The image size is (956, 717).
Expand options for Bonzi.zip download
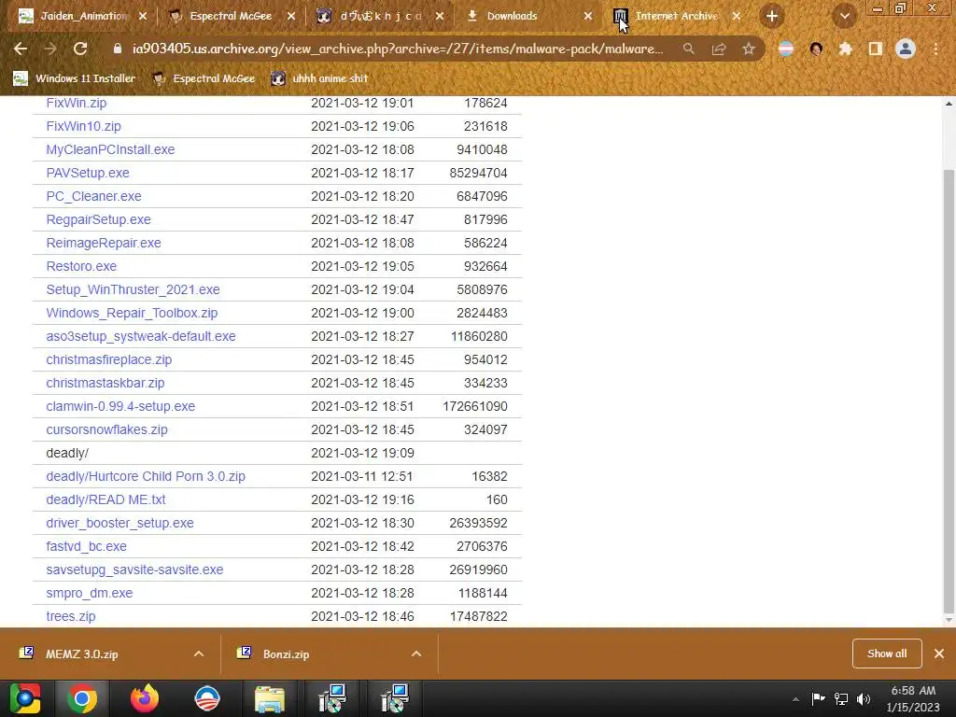pyautogui.click(x=416, y=654)
